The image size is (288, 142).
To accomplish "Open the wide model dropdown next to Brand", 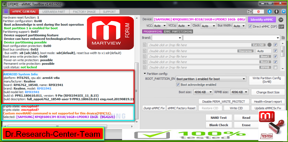I will click(231, 38).
